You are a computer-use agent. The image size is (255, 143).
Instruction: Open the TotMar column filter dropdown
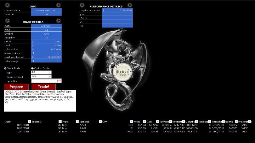coord(209,121)
